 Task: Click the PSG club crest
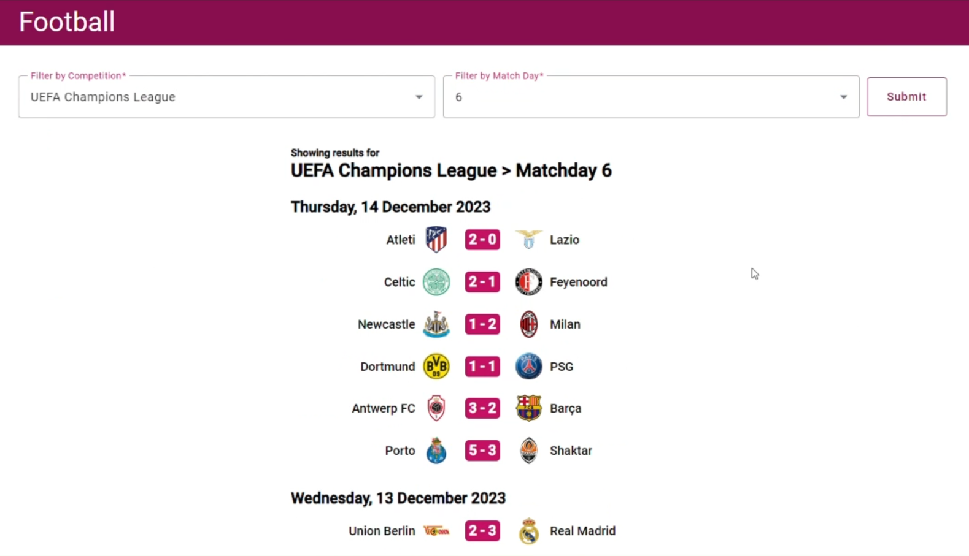coord(528,367)
